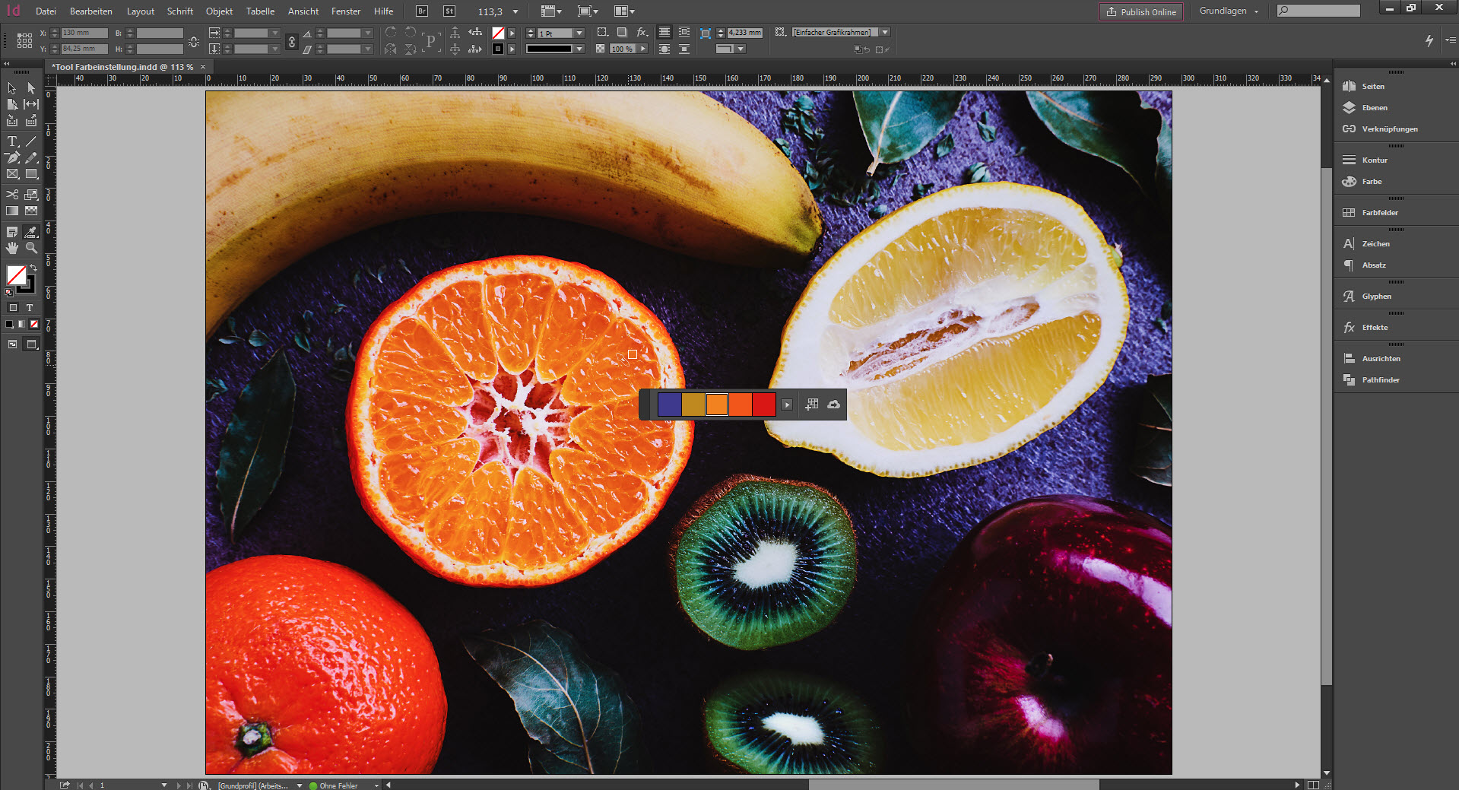Toggle formatting affects container
This screenshot has width=1459, height=790.
coord(13,308)
